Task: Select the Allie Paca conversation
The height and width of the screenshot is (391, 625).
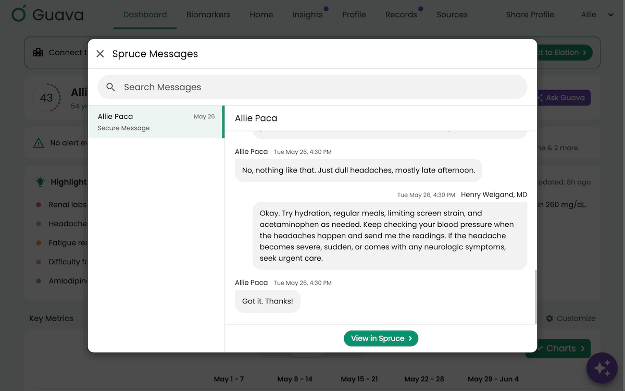Action: [156, 122]
